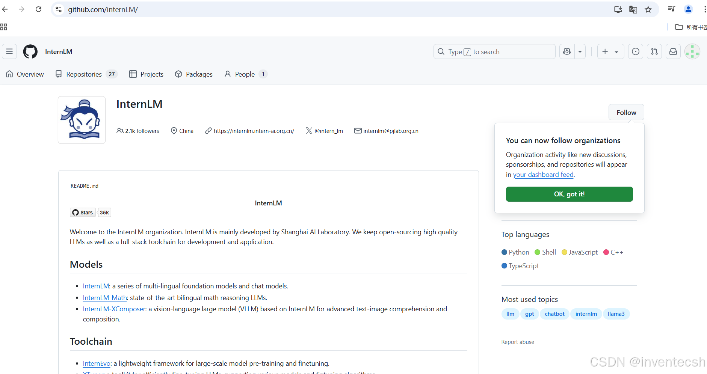707x374 pixels.
Task: Open your dashboard feed link
Action: tap(543, 175)
